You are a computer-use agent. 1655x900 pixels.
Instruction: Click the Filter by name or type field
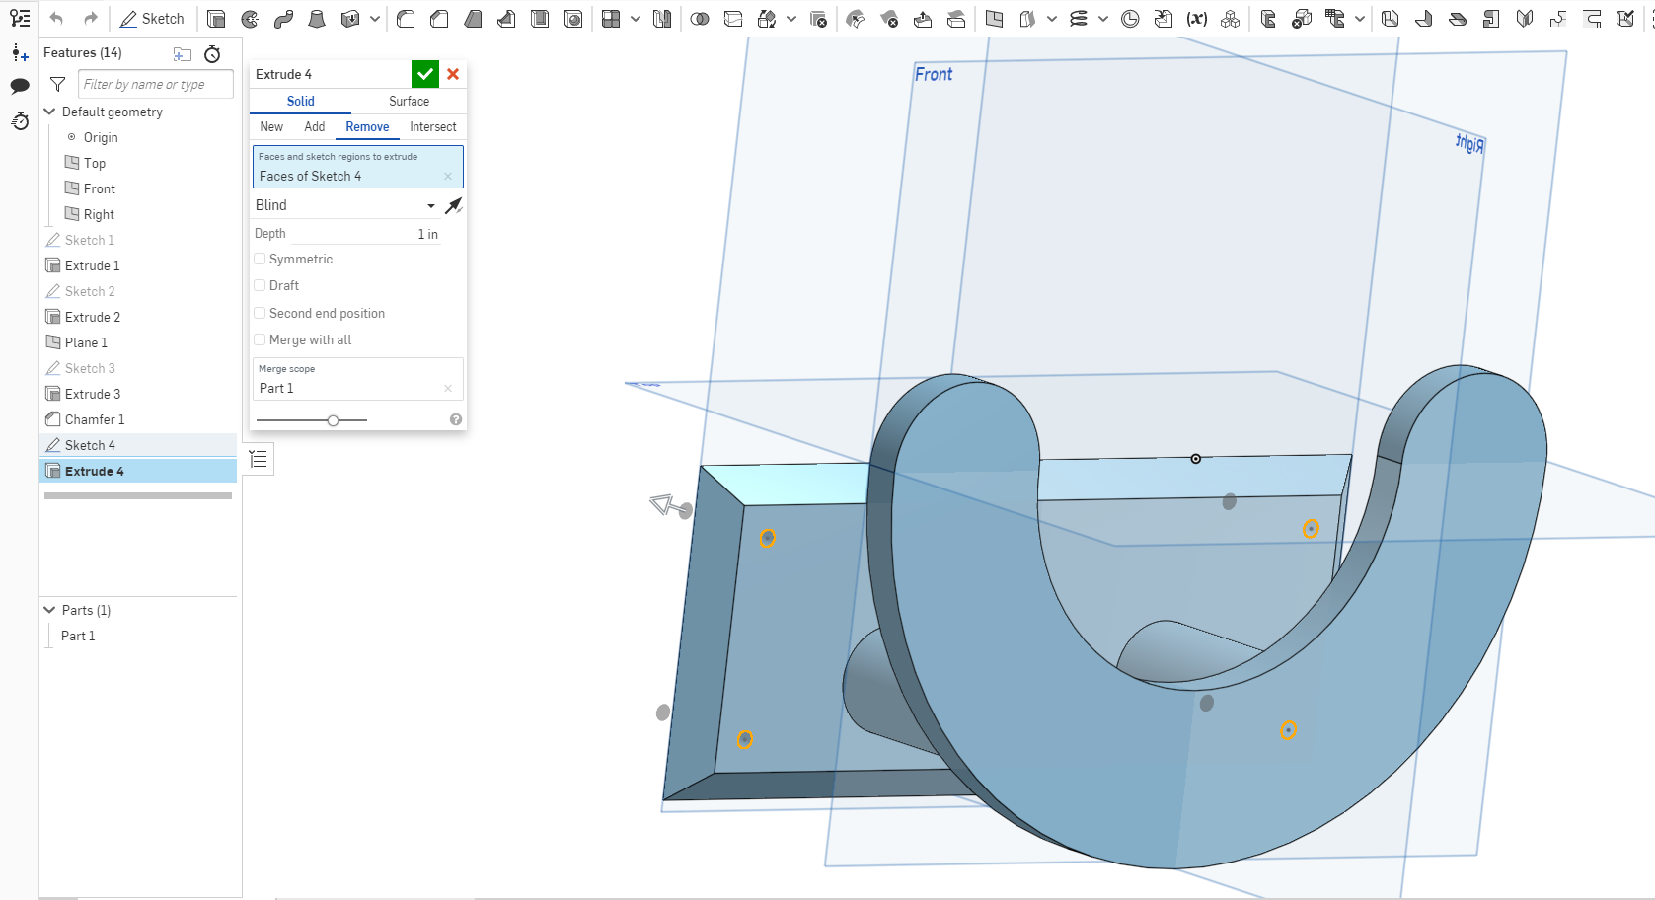point(156,84)
